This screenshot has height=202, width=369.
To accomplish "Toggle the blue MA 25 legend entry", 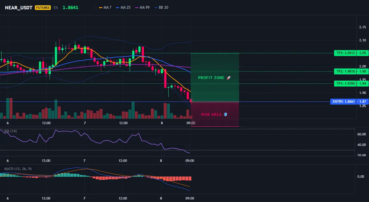I will (123, 7).
